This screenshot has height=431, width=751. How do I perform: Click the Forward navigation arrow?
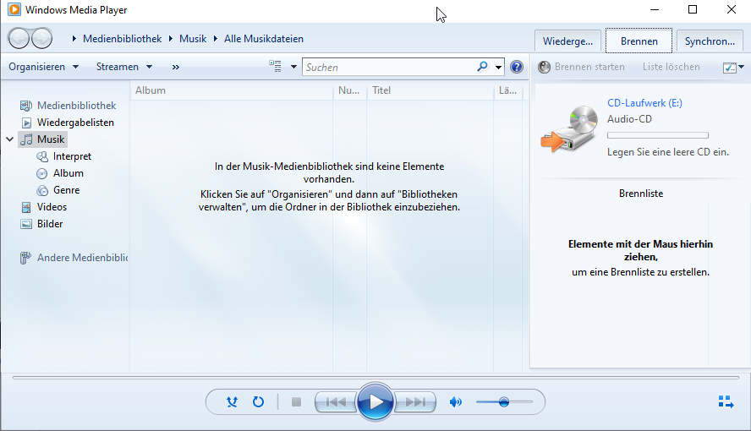coord(42,38)
